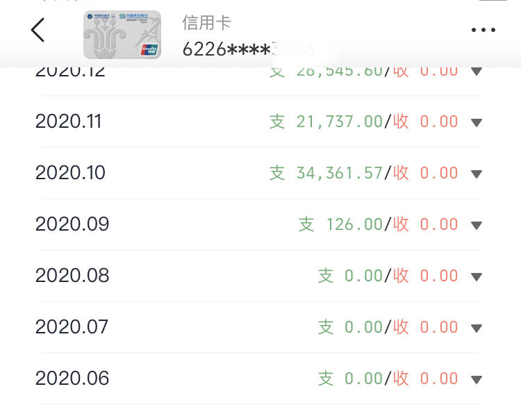Expand the 2020.12 row arrow

pos(477,71)
